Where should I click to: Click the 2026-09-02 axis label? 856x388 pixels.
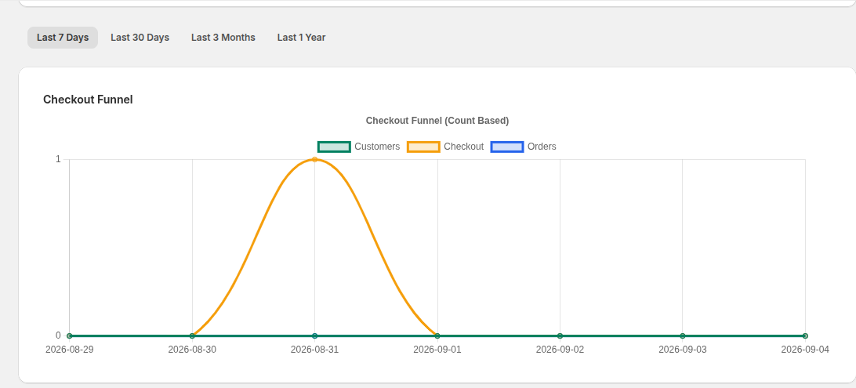pos(560,350)
